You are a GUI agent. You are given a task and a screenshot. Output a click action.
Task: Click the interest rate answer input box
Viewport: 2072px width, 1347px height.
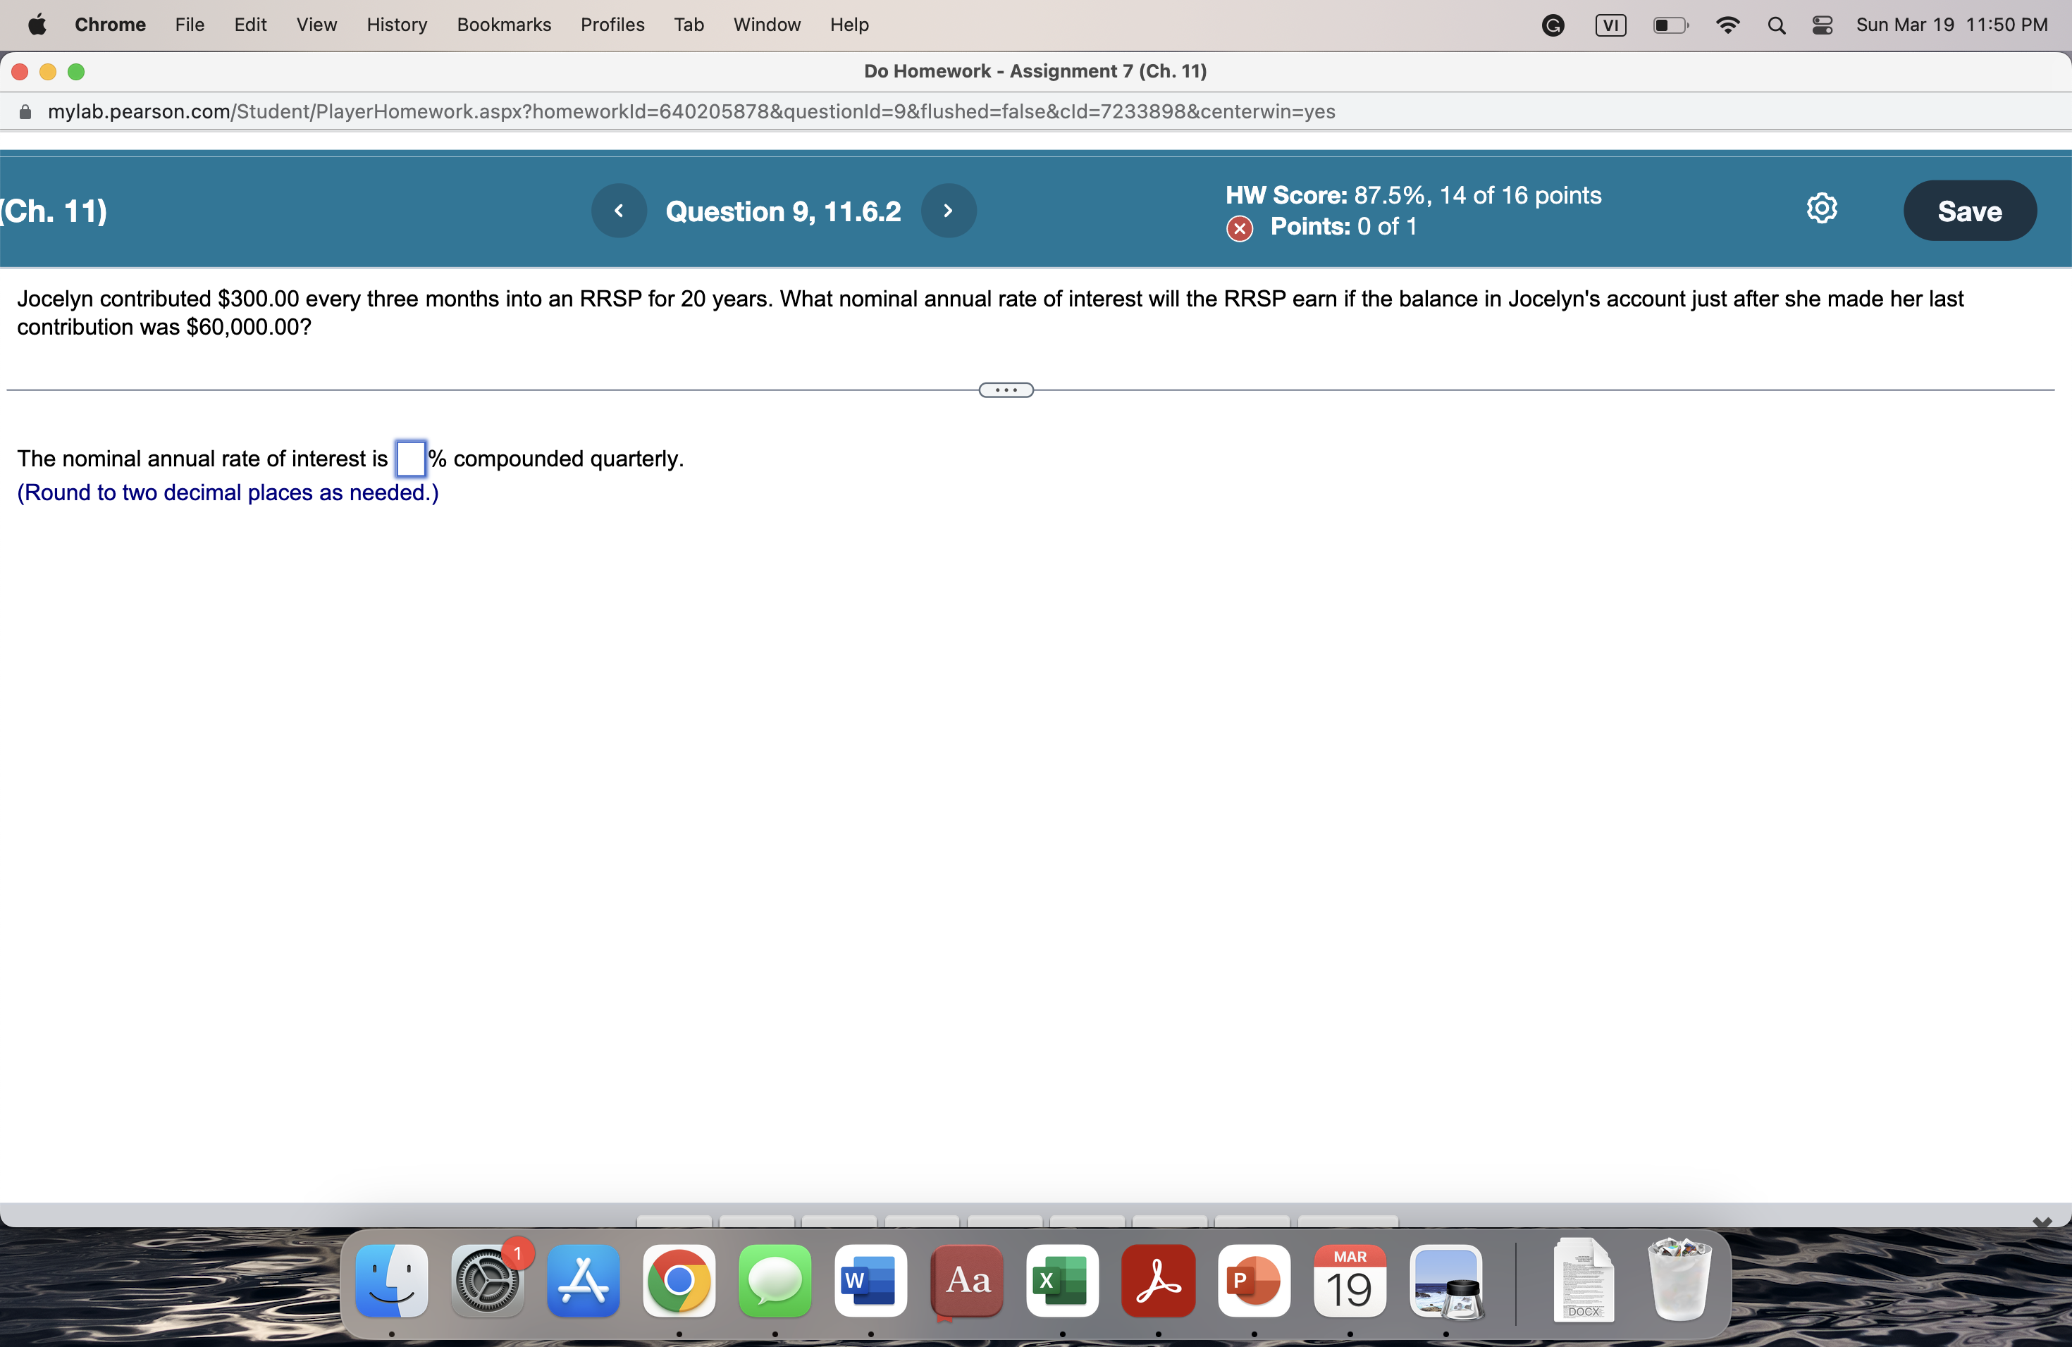pyautogui.click(x=410, y=459)
